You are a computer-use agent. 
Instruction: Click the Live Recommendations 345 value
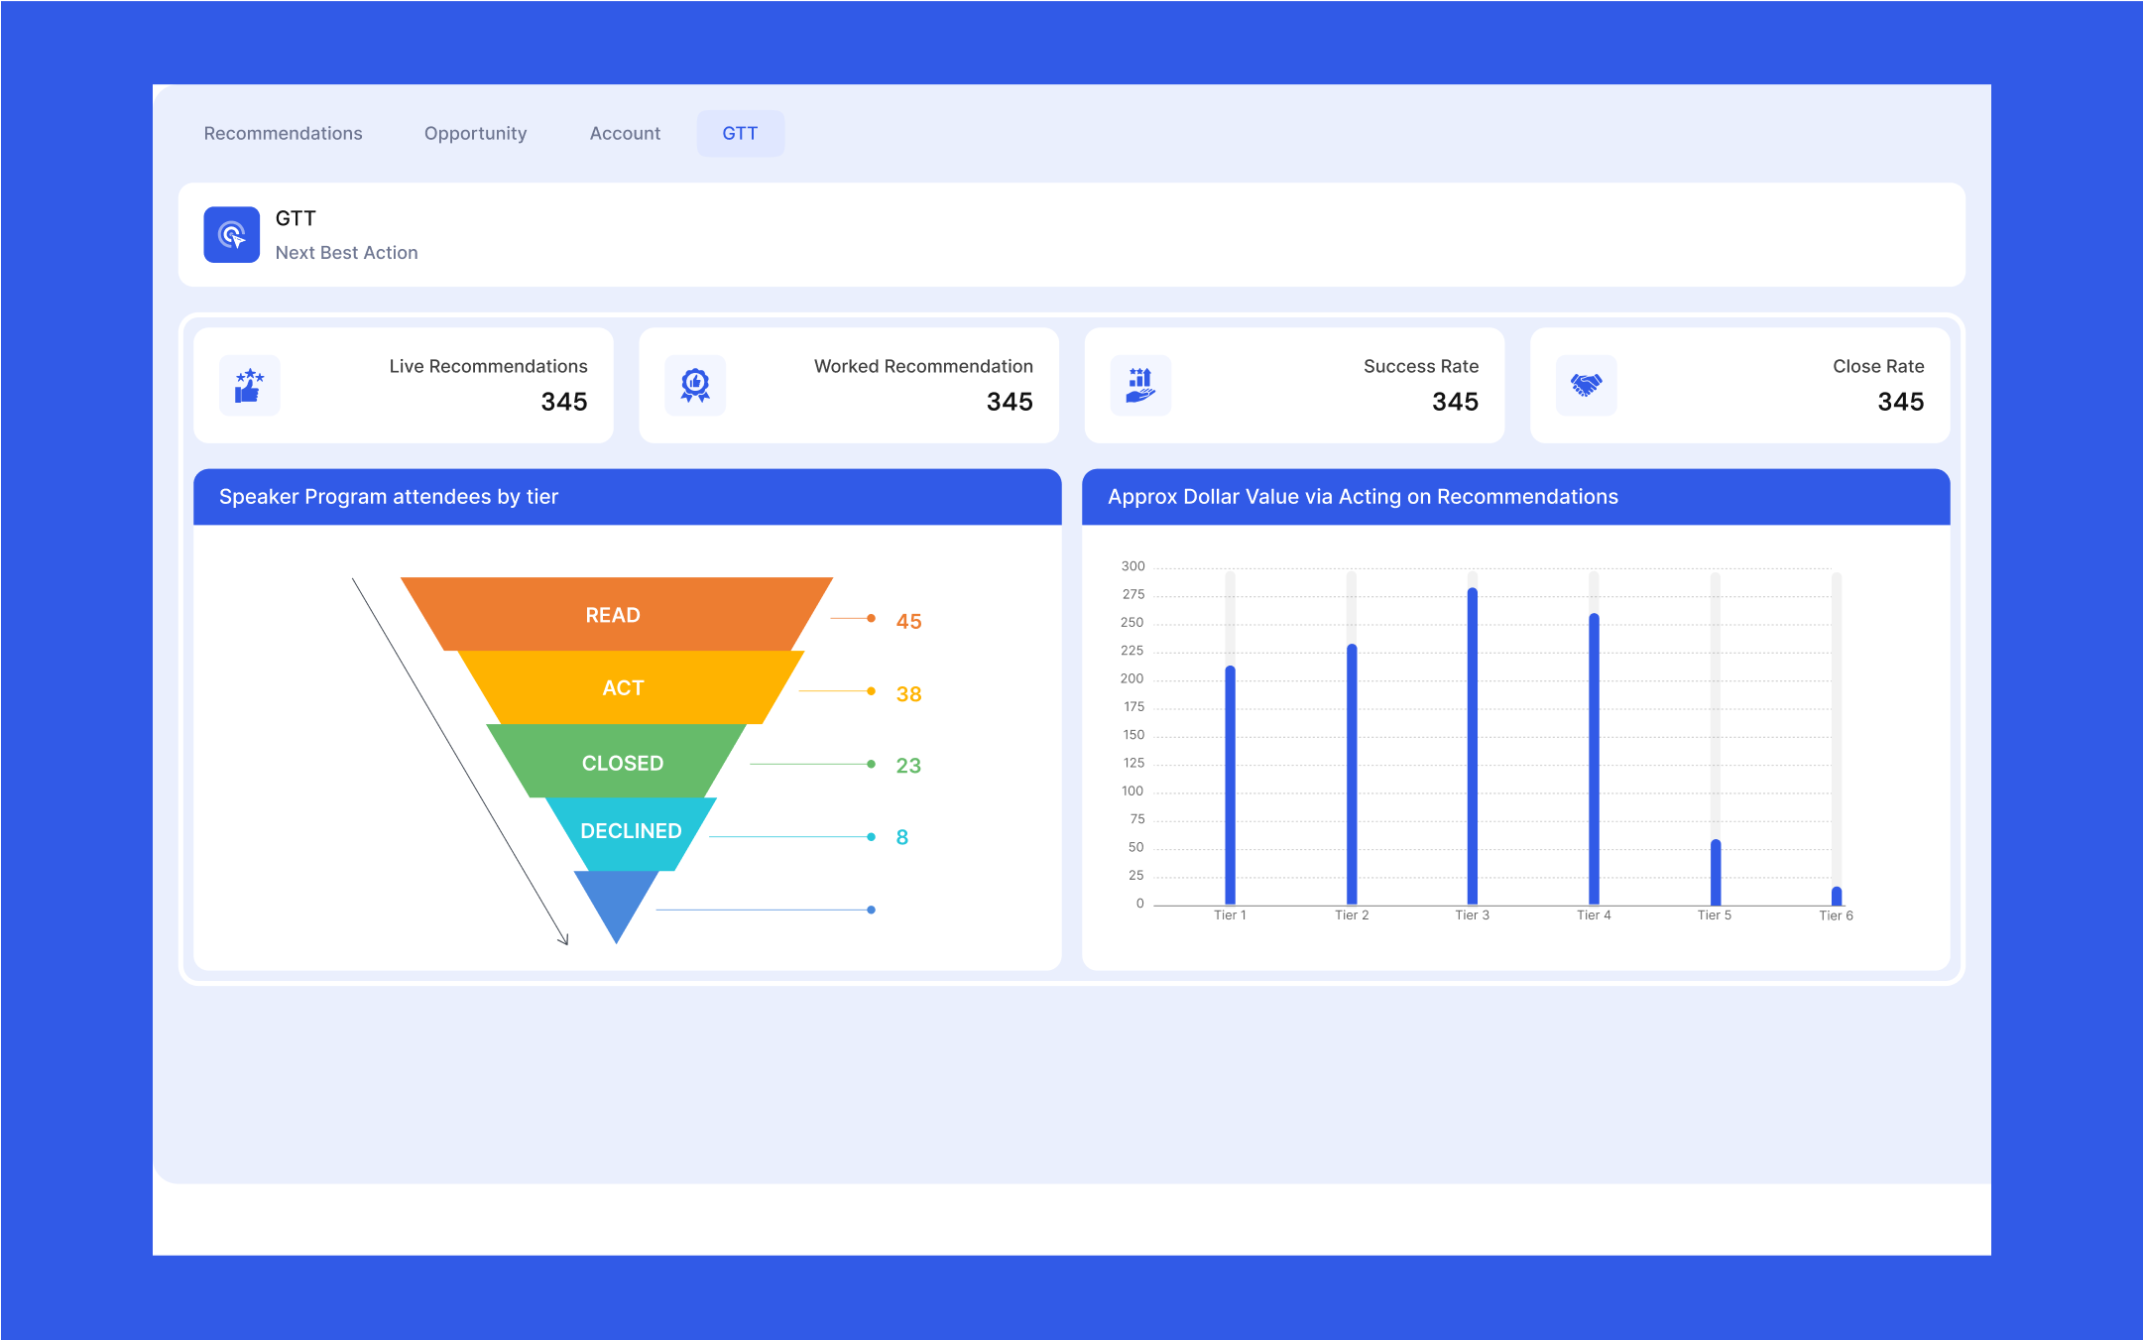563,402
